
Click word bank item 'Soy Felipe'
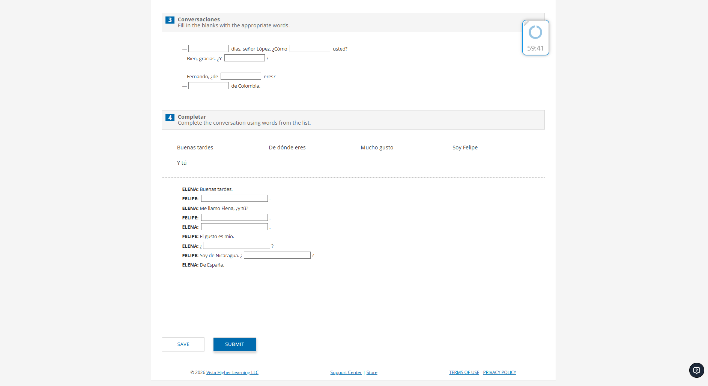point(465,148)
